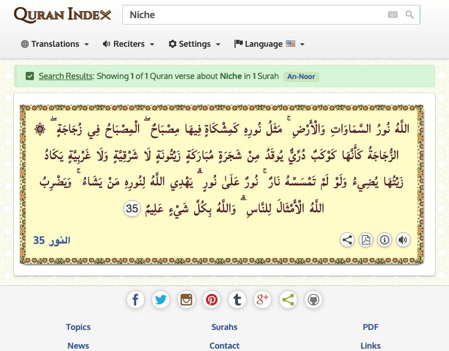The image size is (449, 351).
Task: Visit the Pinterest icon link
Action: pyautogui.click(x=212, y=300)
